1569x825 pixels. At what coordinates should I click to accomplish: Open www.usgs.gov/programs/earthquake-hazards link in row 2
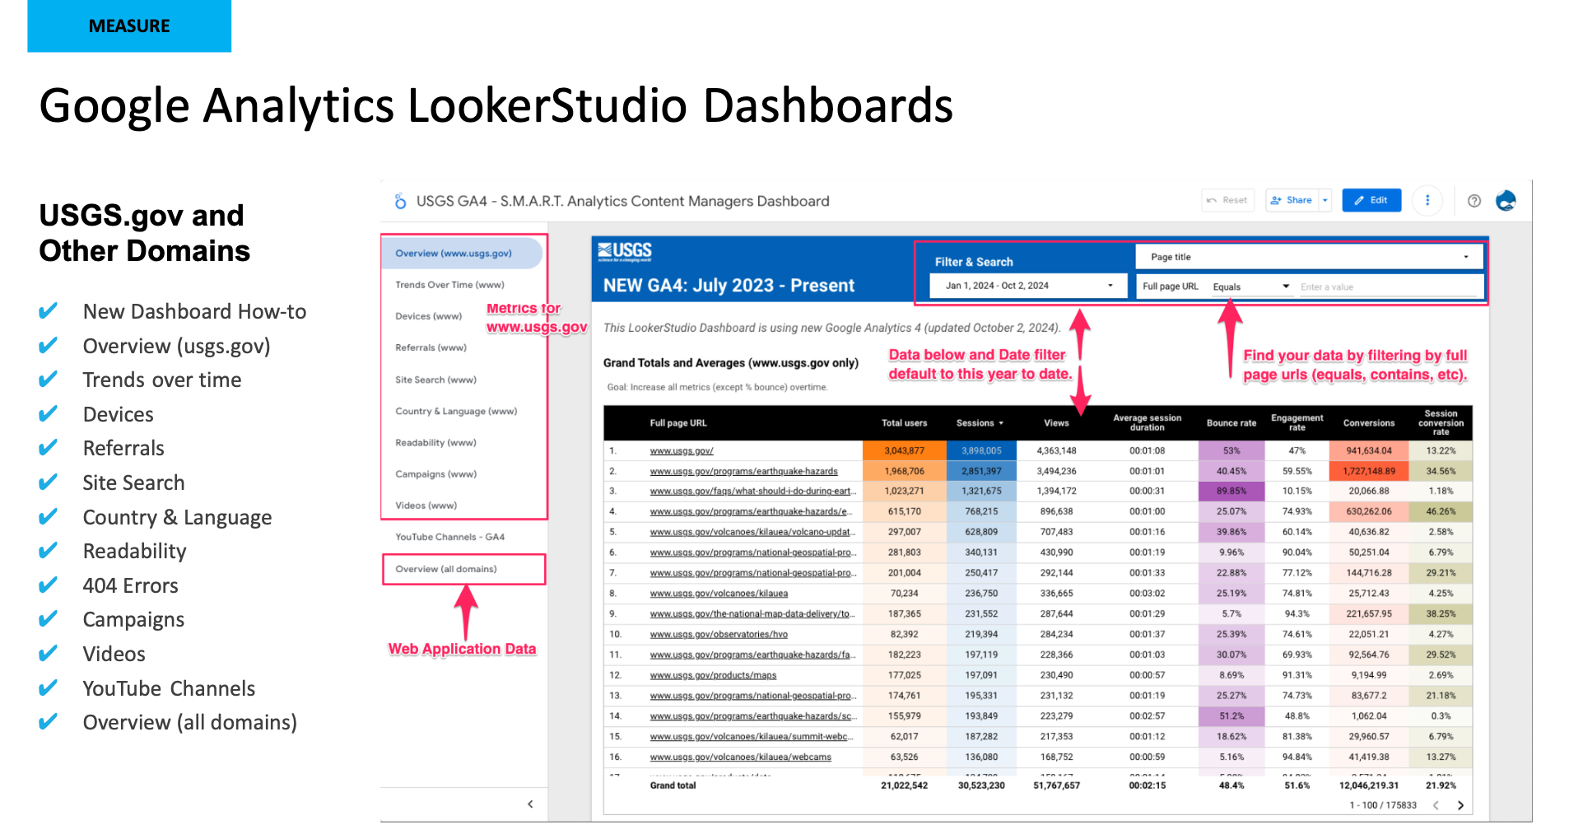(743, 472)
